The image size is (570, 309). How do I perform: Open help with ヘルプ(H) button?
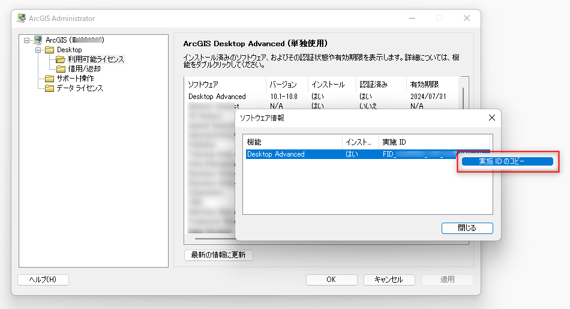pyautogui.click(x=43, y=280)
